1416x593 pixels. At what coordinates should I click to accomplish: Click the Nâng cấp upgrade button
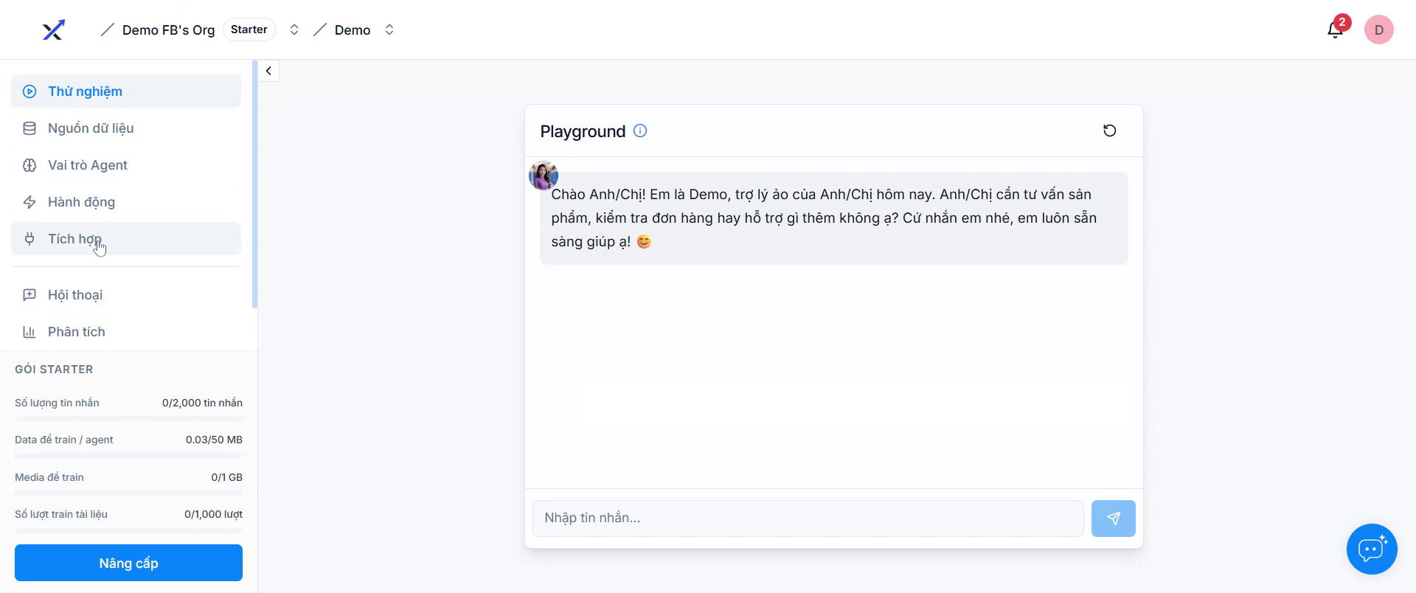[128, 563]
